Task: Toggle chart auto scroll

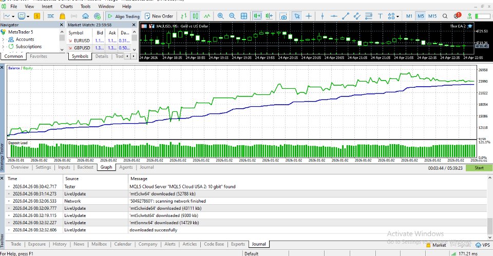Action: (257, 16)
